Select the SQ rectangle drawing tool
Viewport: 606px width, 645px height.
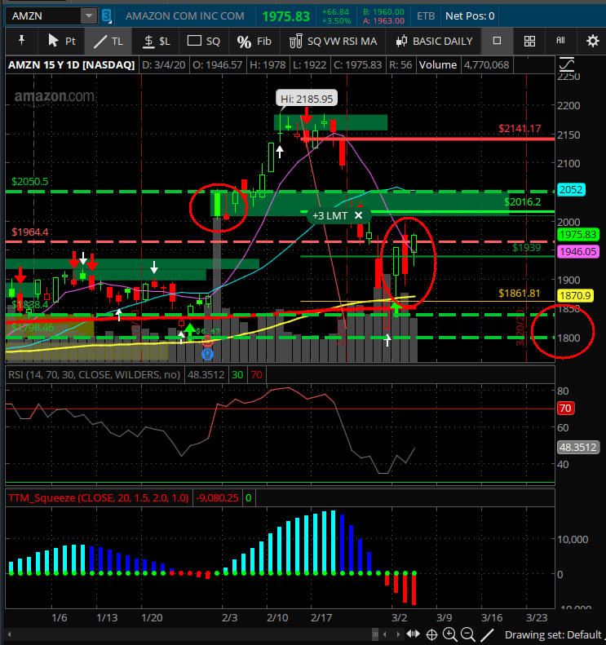[203, 41]
